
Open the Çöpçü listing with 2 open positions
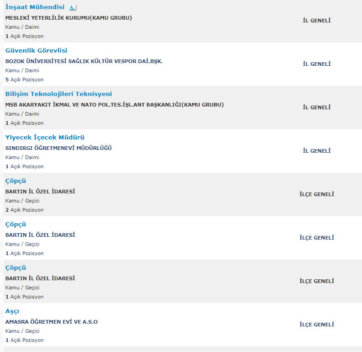click(x=16, y=181)
